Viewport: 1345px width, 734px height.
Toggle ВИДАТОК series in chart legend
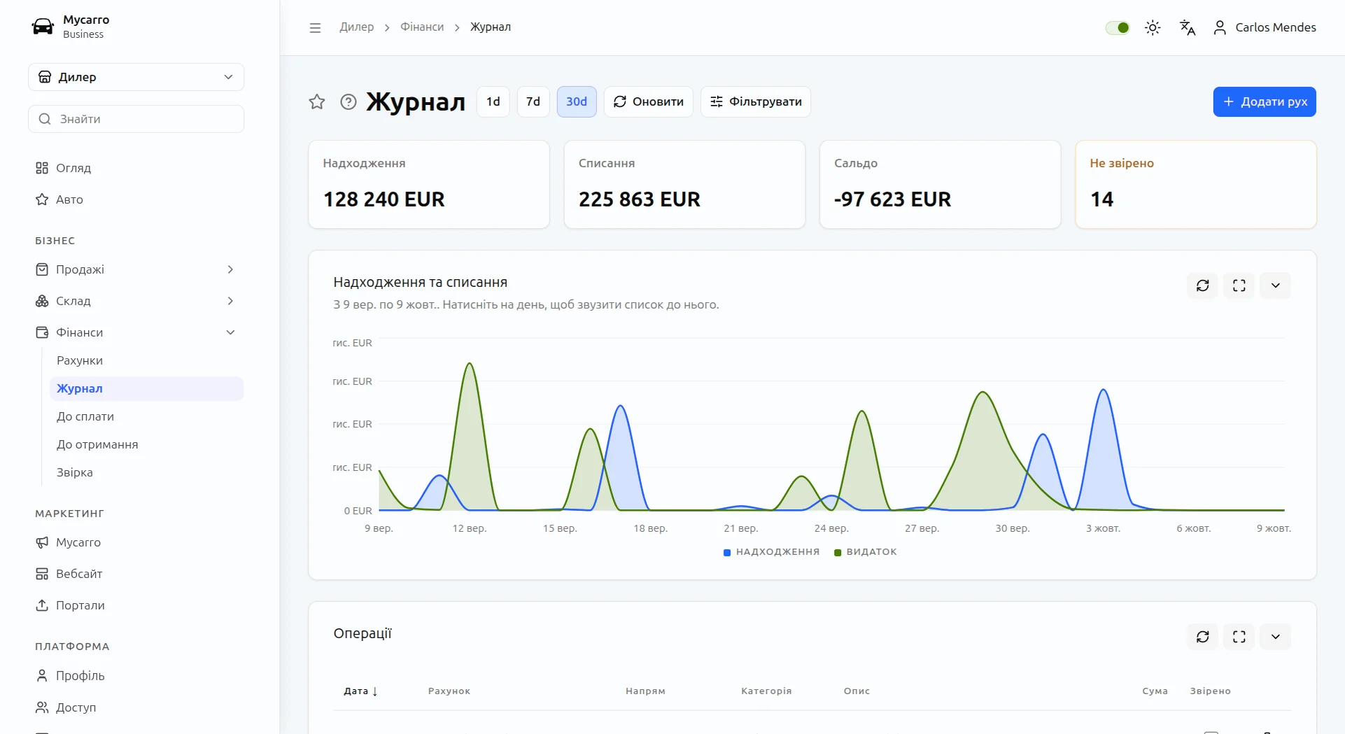coord(866,552)
